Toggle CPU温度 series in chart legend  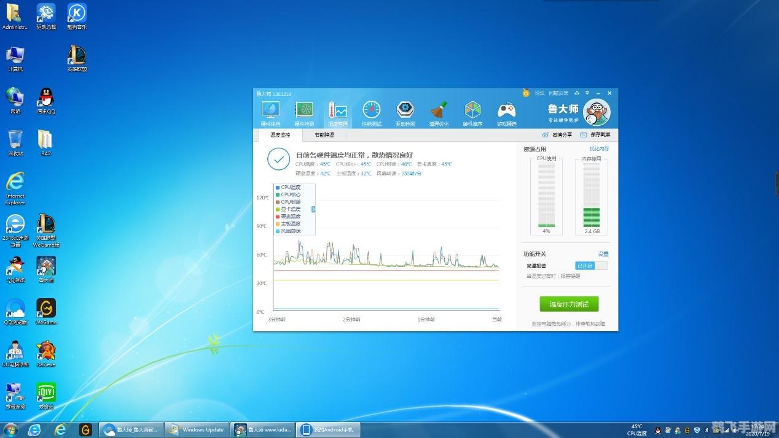(x=291, y=187)
